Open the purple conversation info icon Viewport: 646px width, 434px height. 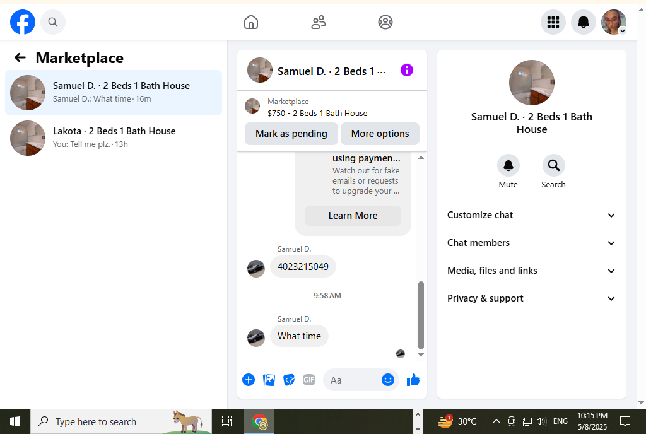[x=407, y=70]
